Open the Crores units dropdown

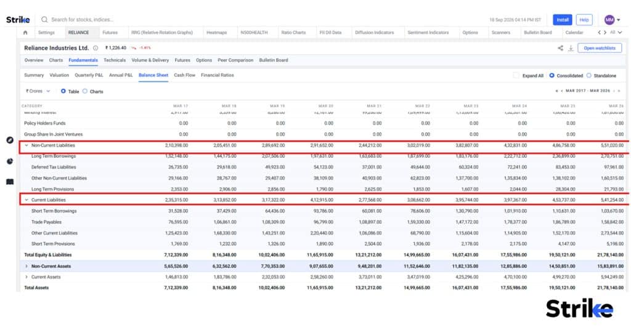[x=38, y=91]
